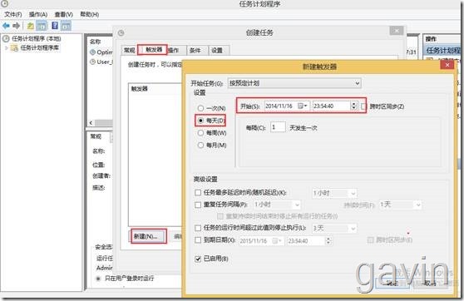464x301 pixels.
Task: Open the random delay 1 小时 dropdown
Action: [334, 193]
